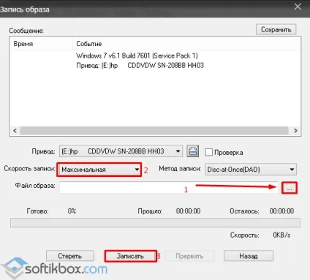Click the Прошло 00:00:00 time value
The height and width of the screenshot is (280, 310).
pyautogui.click(x=188, y=211)
